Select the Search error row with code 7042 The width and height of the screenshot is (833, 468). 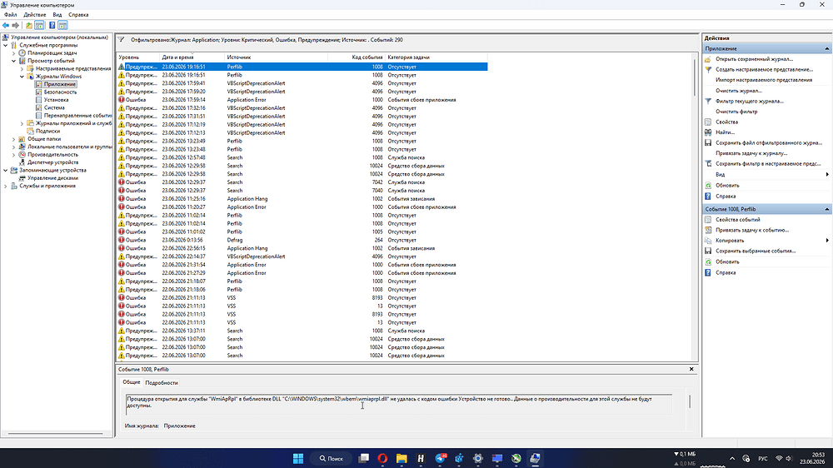tap(302, 182)
